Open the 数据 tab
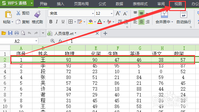The height and width of the screenshot is (112, 199). (119, 4)
